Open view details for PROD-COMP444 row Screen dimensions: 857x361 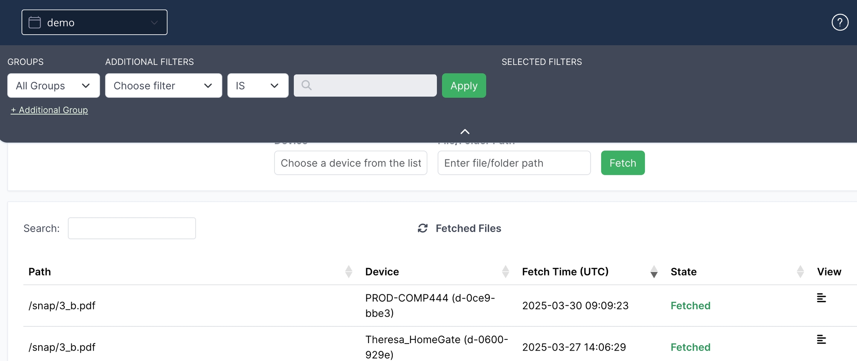coord(821,298)
